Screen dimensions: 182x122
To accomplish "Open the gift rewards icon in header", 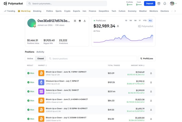I will [x=159, y=3].
